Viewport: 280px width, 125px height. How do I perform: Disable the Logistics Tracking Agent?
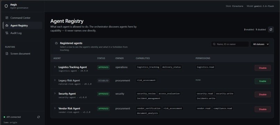pyautogui.click(x=263, y=68)
